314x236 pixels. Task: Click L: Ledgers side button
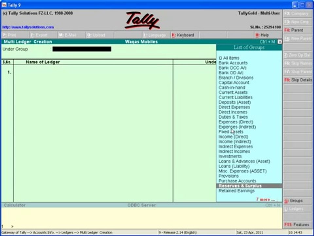point(298,209)
